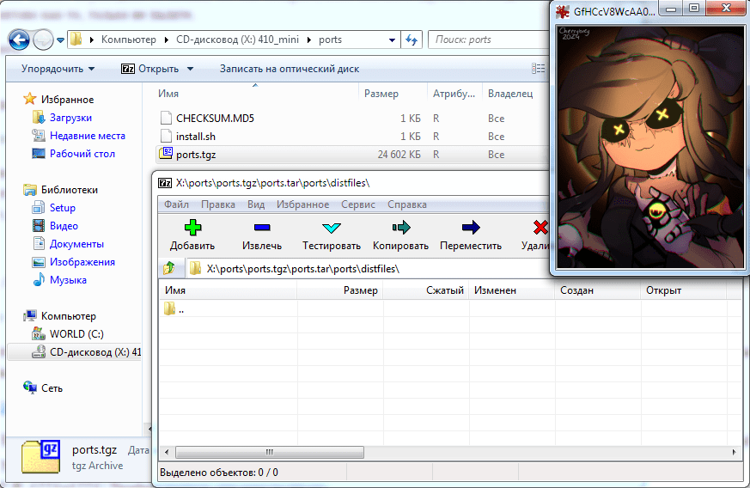Viewport: 750px width, 488px height.
Task: Click the Refresh button beside the address bar
Action: click(x=412, y=40)
